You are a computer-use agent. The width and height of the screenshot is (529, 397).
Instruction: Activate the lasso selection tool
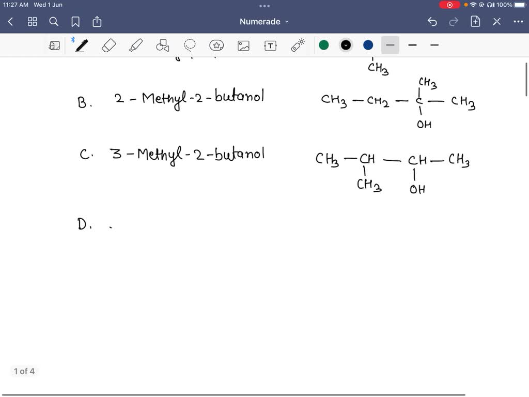(190, 45)
